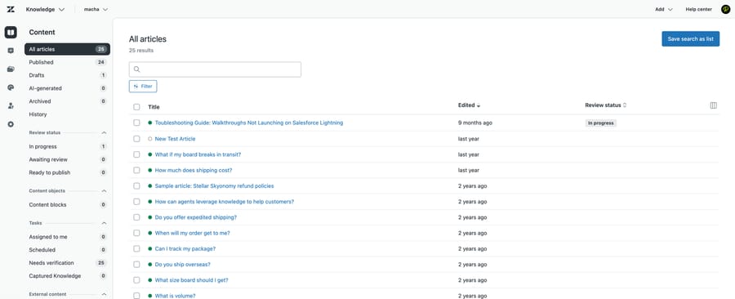Open the Add dropdown menu
735x299 pixels.
pyautogui.click(x=664, y=9)
